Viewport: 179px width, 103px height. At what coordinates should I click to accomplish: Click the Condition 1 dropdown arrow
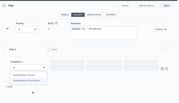coord(44,67)
